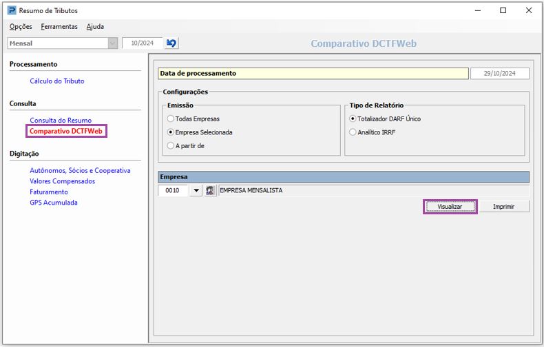544x348 pixels.
Task: Open the Ferramentas menu
Action: [x=59, y=27]
